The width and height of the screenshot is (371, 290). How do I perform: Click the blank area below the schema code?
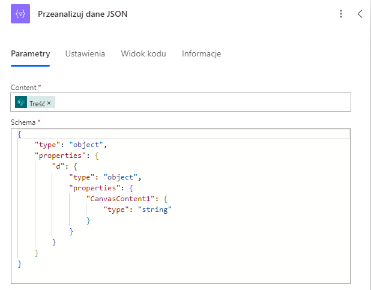(x=180, y=274)
